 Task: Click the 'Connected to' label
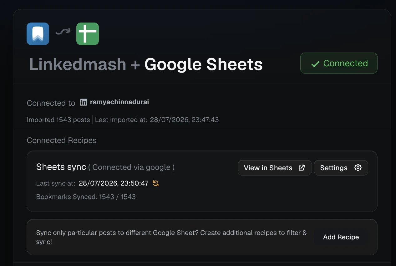tap(51, 103)
